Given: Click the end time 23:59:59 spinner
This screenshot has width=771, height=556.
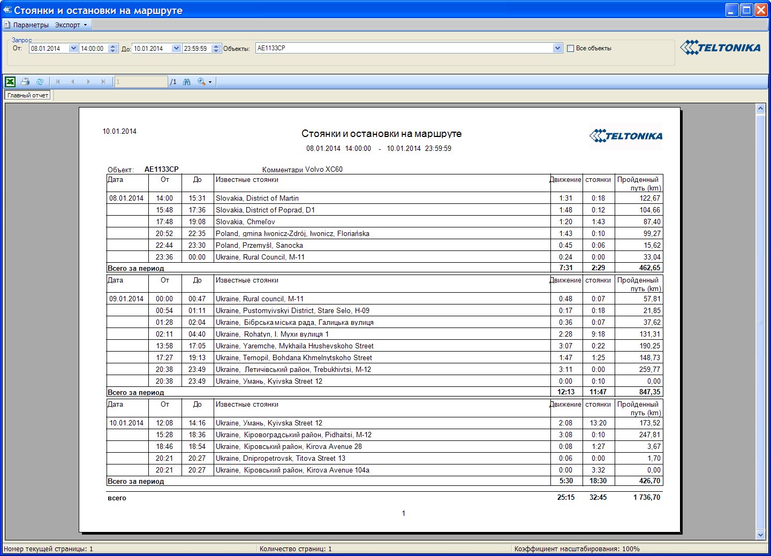Looking at the screenshot, I should click(x=216, y=48).
